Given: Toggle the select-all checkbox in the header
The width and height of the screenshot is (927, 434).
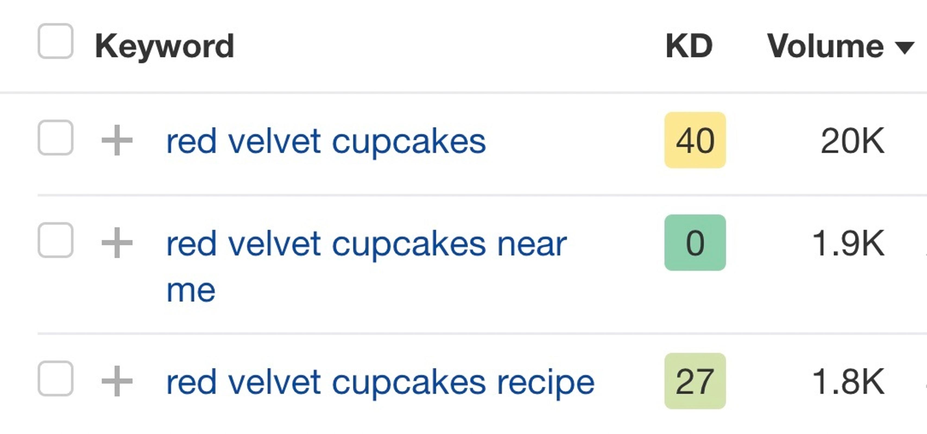Looking at the screenshot, I should (x=55, y=41).
